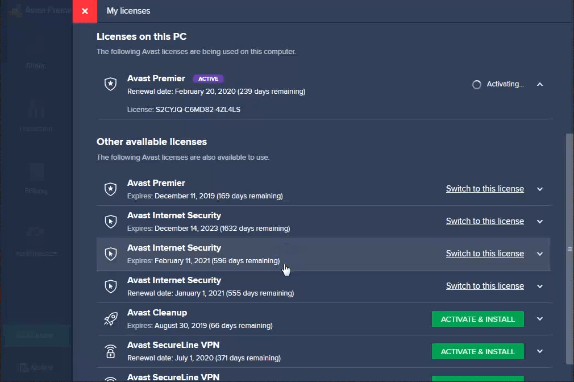Click the SecureLine VPN wifi-lock icon
574x382 pixels.
tap(110, 351)
